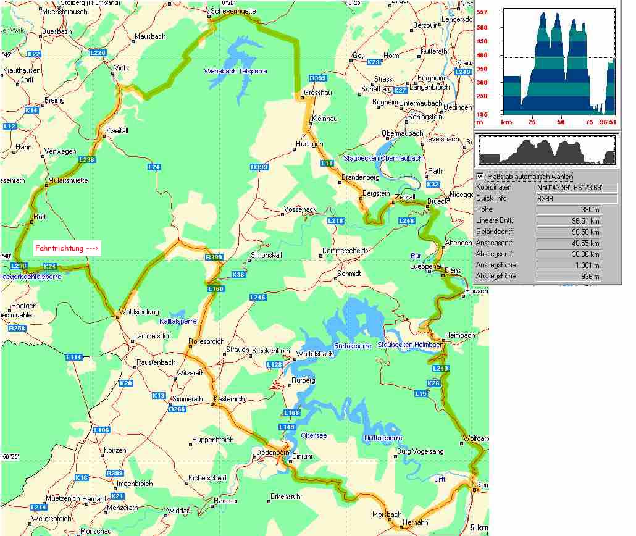The height and width of the screenshot is (536, 636).
Task: Click the L24 road sign marker
Action: click(154, 167)
